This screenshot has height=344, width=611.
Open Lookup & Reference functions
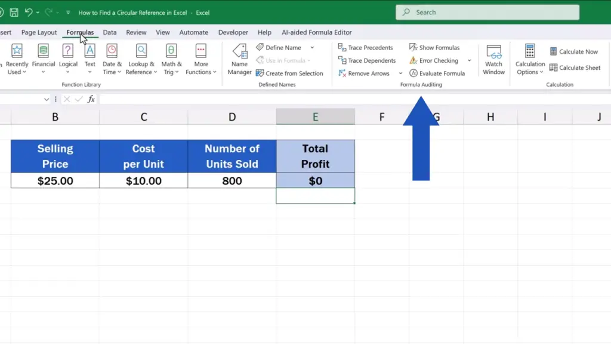click(x=141, y=60)
